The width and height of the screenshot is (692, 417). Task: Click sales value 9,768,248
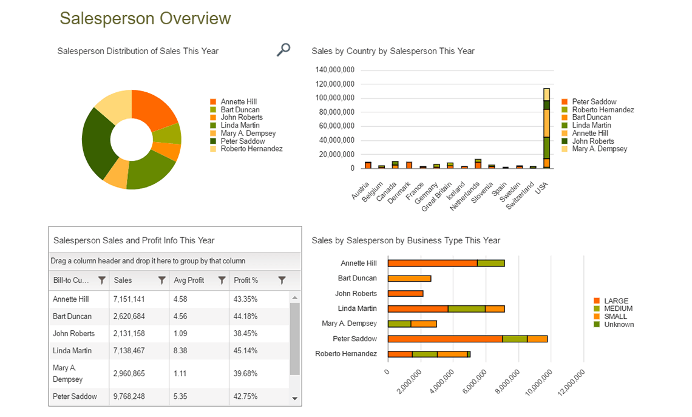[129, 396]
